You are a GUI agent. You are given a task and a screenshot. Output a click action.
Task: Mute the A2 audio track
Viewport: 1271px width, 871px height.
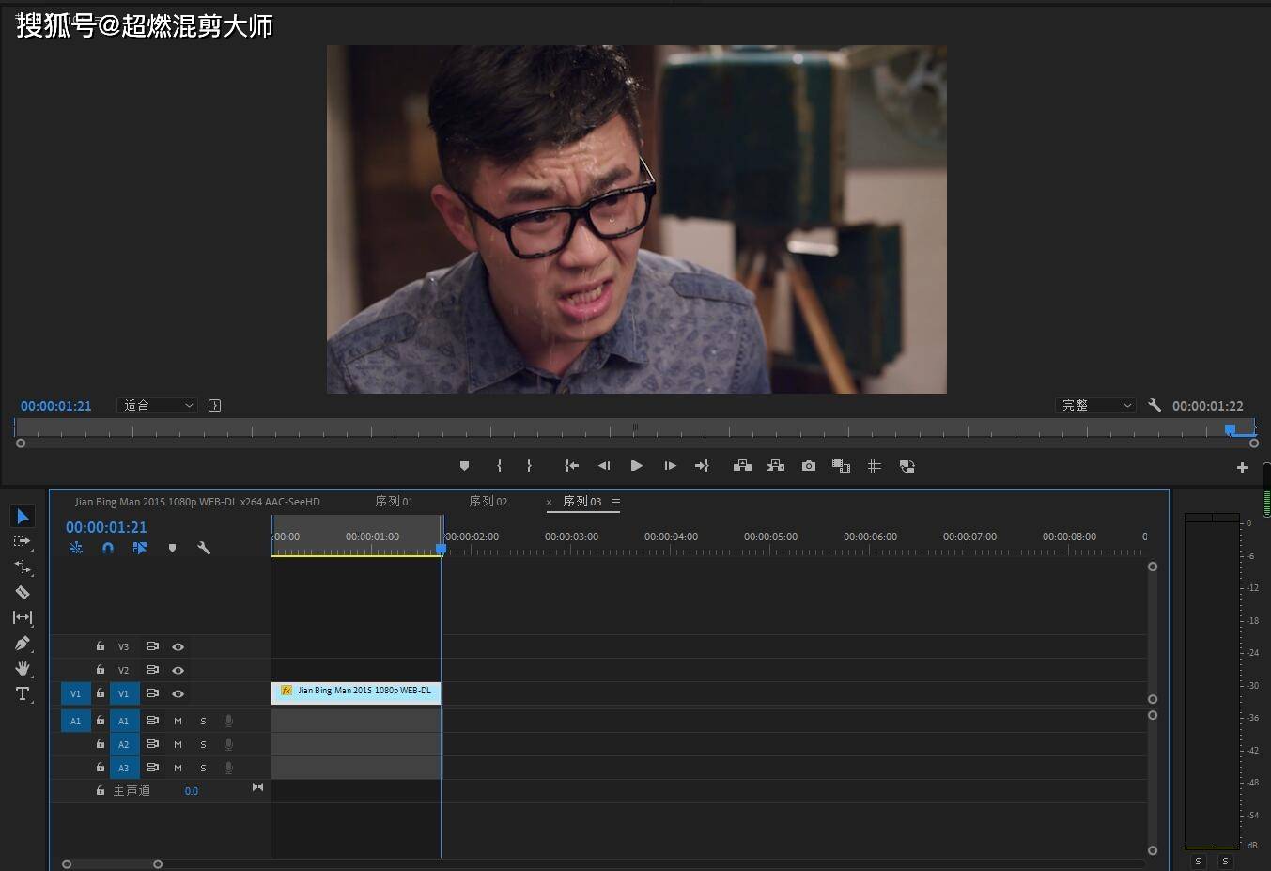point(178,744)
